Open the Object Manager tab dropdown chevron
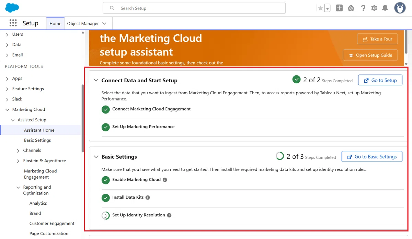This screenshot has width=412, height=239. point(104,23)
